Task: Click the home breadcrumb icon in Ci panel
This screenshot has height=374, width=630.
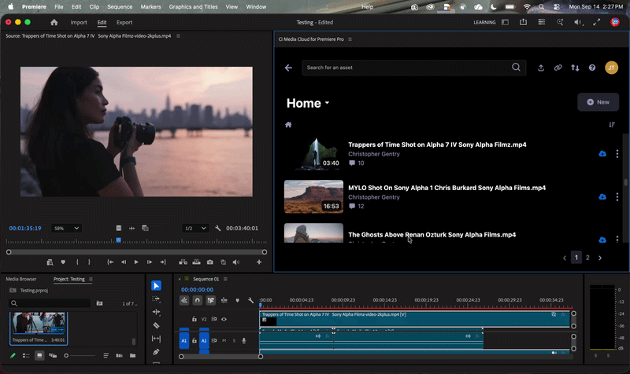Action: 288,125
